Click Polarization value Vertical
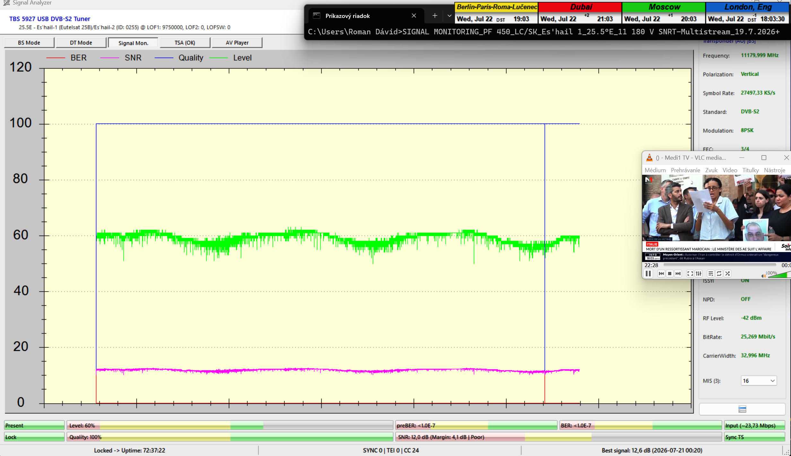Image resolution: width=791 pixels, height=456 pixels. 750,74
